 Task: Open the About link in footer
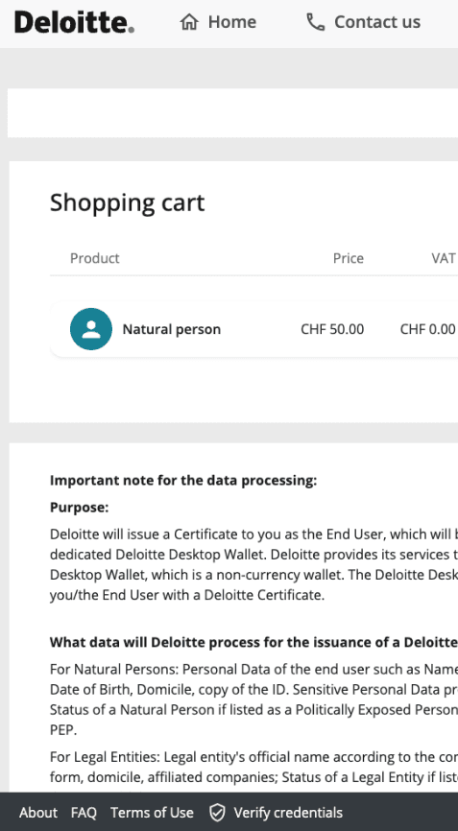(38, 813)
